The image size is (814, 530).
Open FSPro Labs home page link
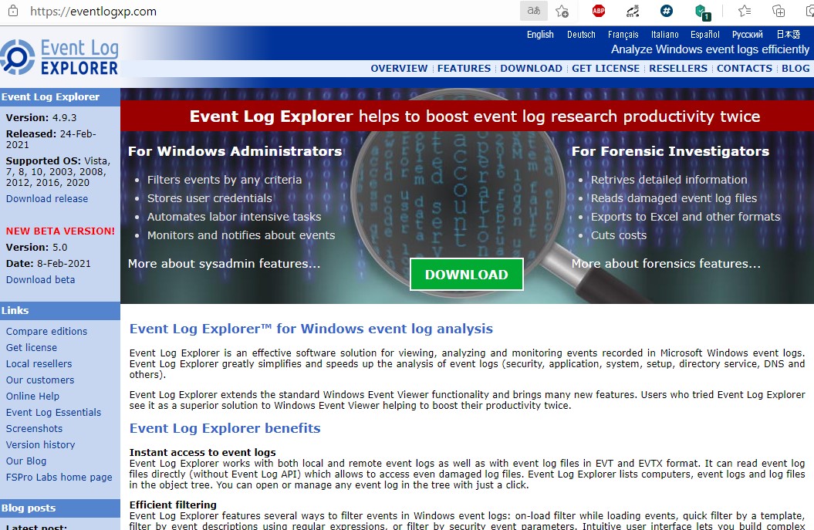click(x=59, y=477)
